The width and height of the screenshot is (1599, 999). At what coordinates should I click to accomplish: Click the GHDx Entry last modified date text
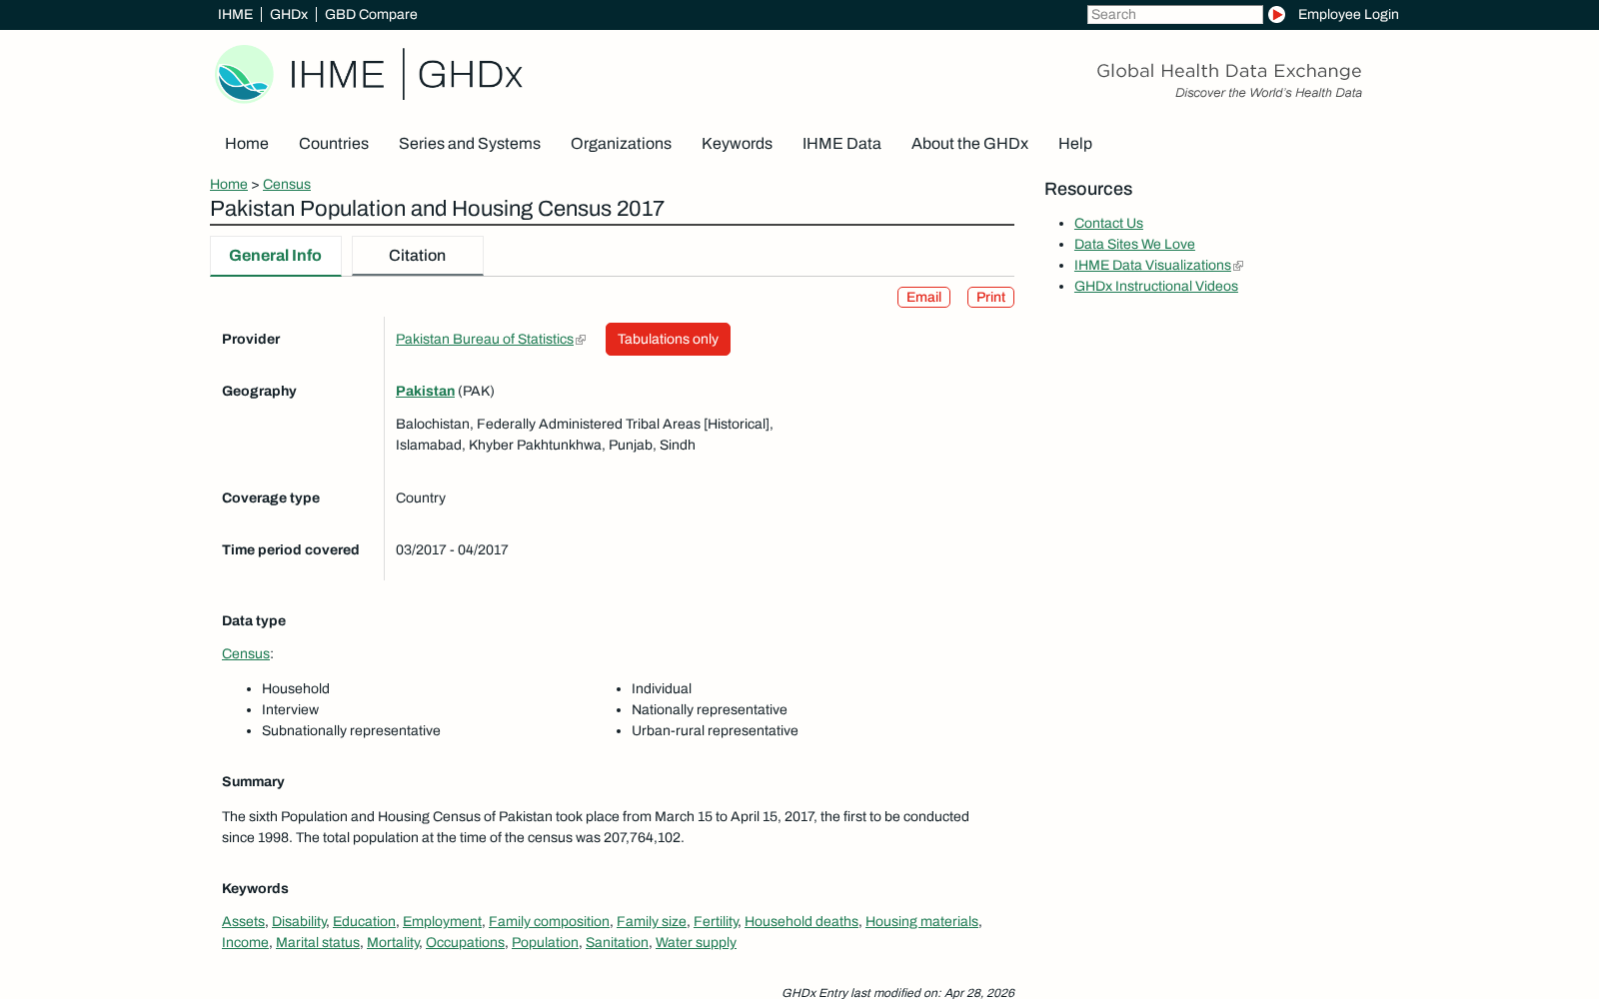coord(897,993)
